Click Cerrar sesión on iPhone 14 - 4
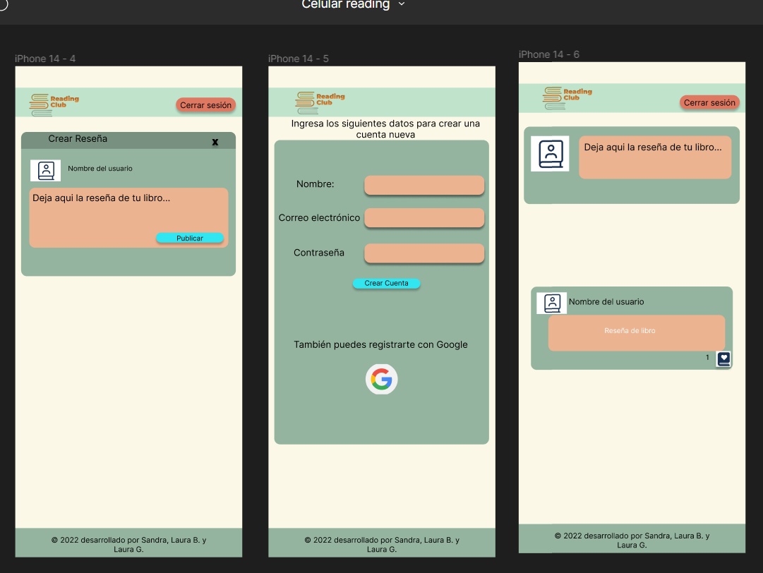This screenshot has width=763, height=573. tap(205, 104)
